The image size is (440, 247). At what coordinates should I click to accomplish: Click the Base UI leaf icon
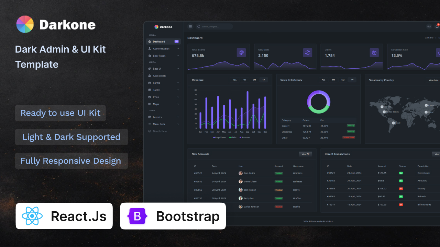tap(150, 69)
